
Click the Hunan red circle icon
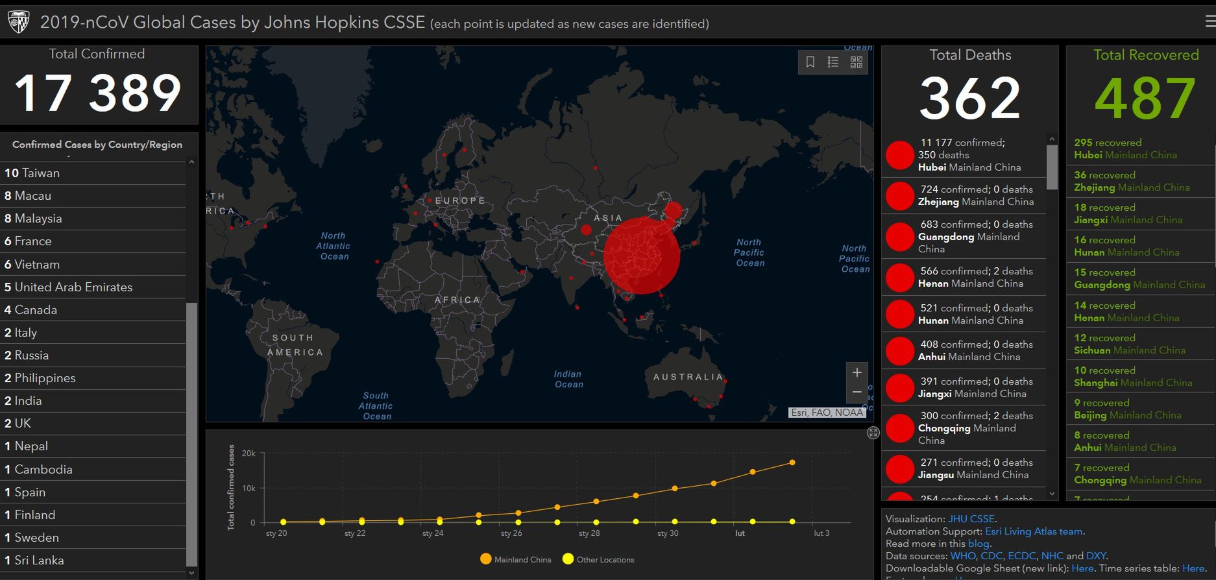point(900,315)
